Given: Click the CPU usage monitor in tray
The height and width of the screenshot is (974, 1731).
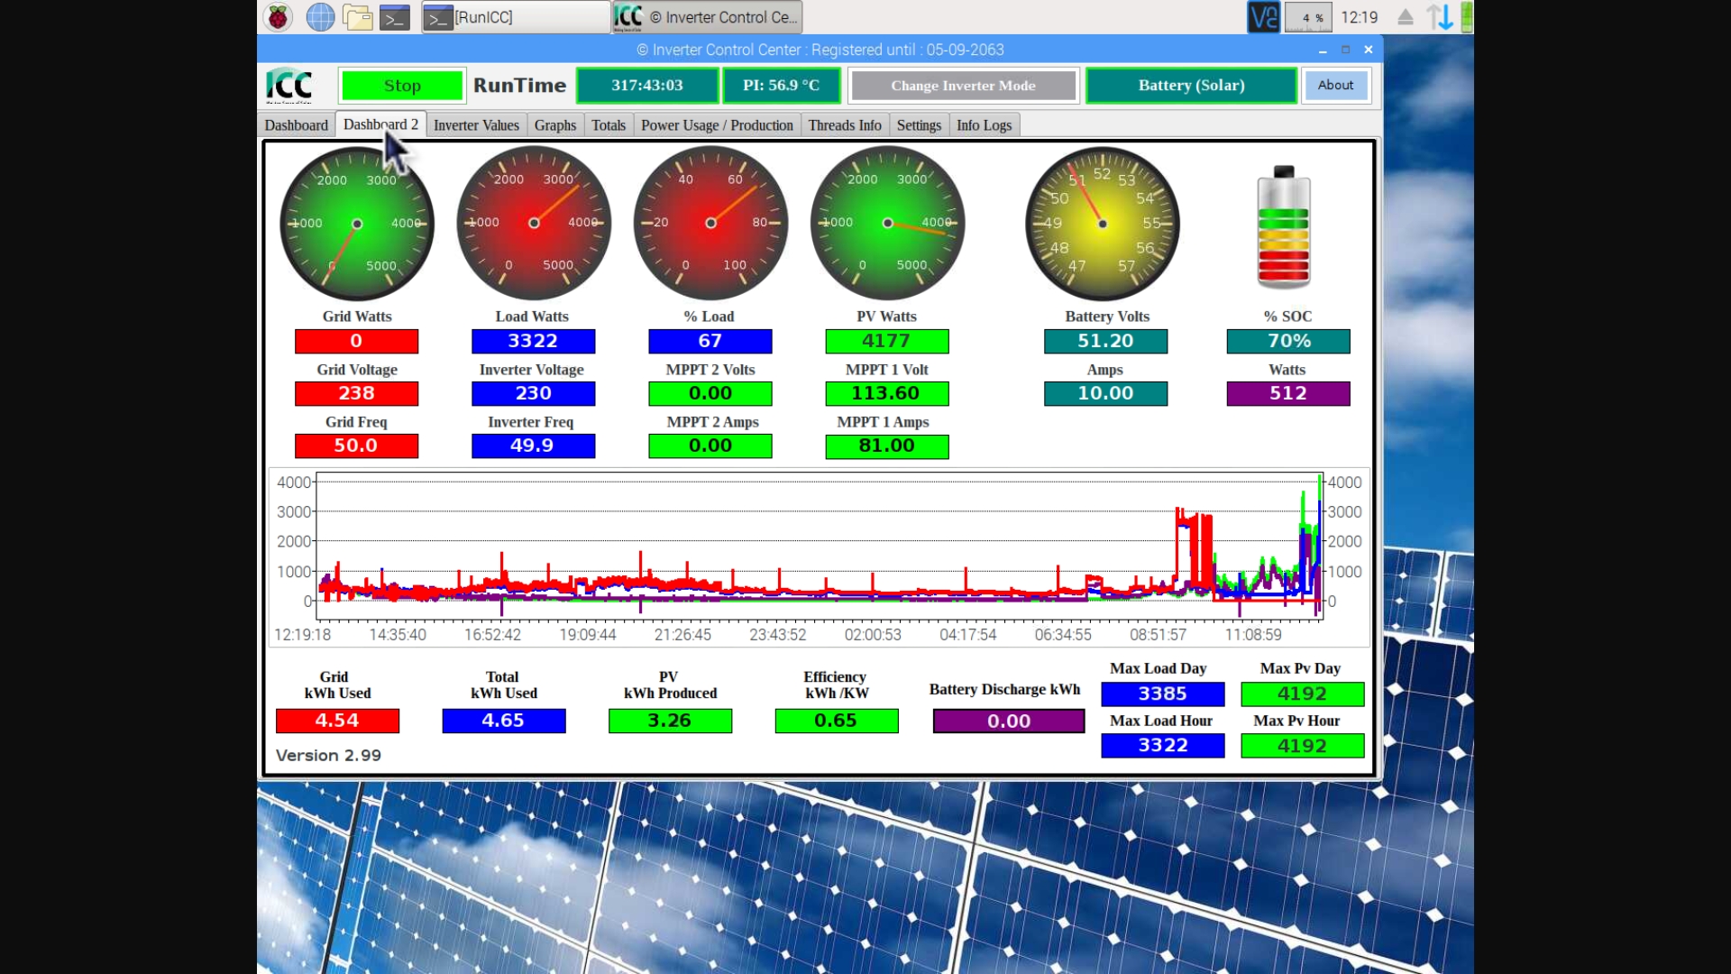Looking at the screenshot, I should pos(1308,17).
